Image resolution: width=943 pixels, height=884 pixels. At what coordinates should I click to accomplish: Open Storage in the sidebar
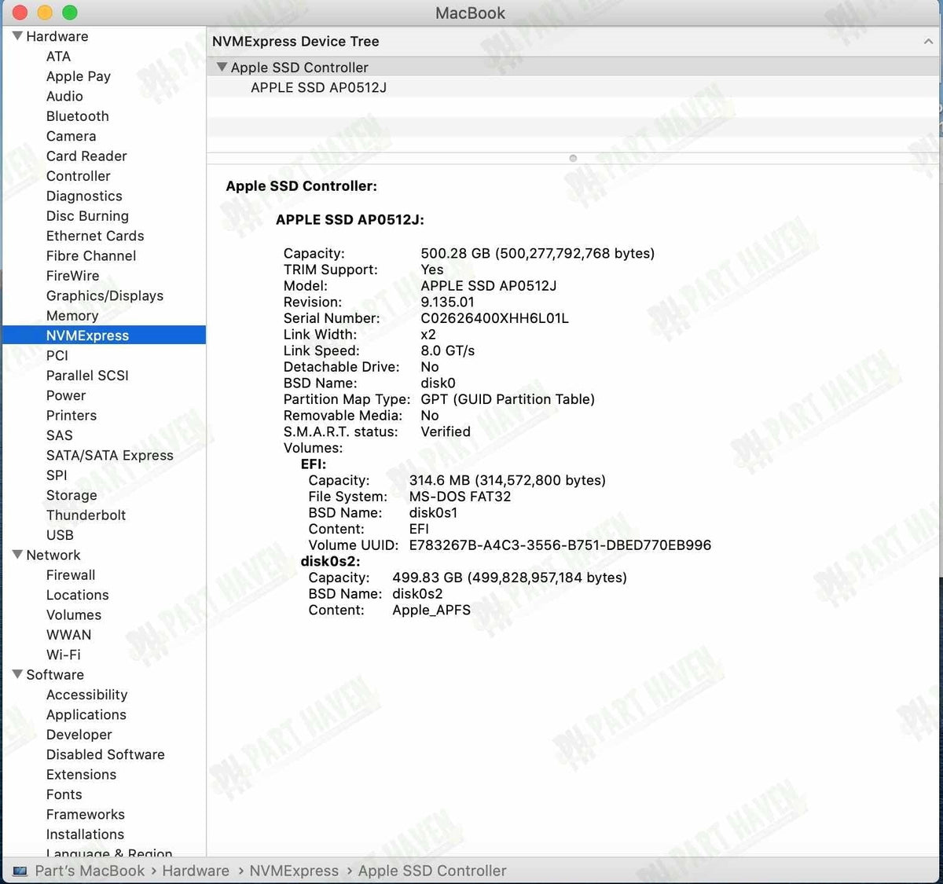[x=72, y=496]
